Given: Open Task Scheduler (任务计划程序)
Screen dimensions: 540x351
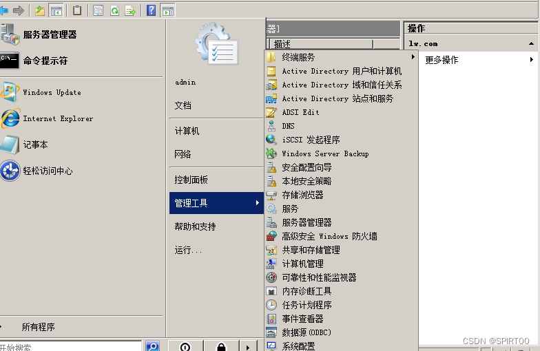Looking at the screenshot, I should pyautogui.click(x=342, y=305).
